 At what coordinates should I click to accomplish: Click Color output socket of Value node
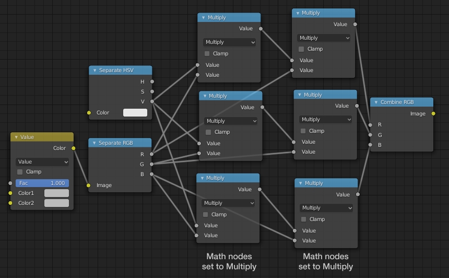point(74,148)
